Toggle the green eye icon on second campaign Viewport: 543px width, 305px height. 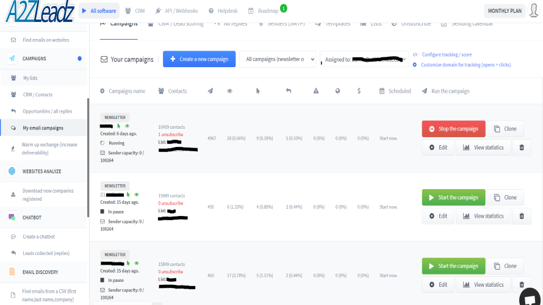[x=137, y=195]
